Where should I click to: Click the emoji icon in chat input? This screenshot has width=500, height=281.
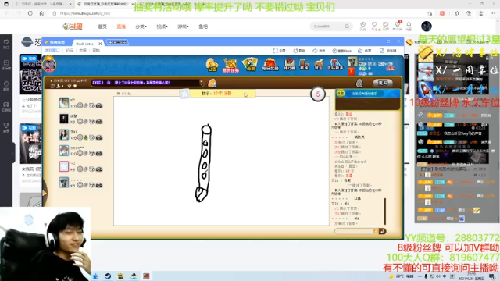[376, 231]
